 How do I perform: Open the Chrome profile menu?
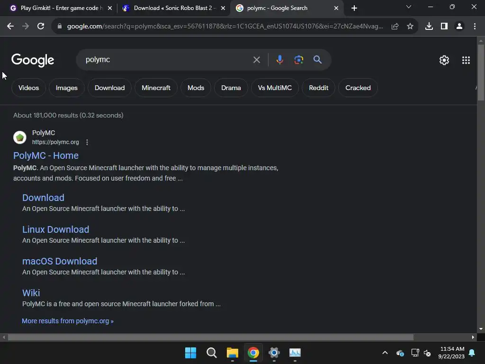(x=459, y=27)
